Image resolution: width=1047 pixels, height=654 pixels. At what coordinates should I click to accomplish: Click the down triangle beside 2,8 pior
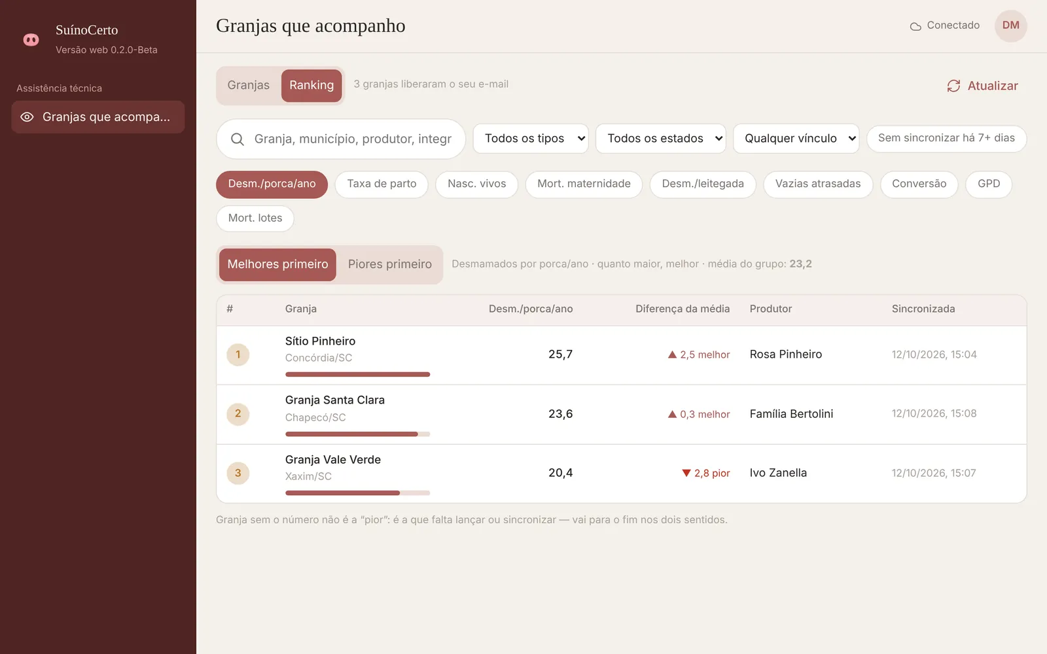686,473
